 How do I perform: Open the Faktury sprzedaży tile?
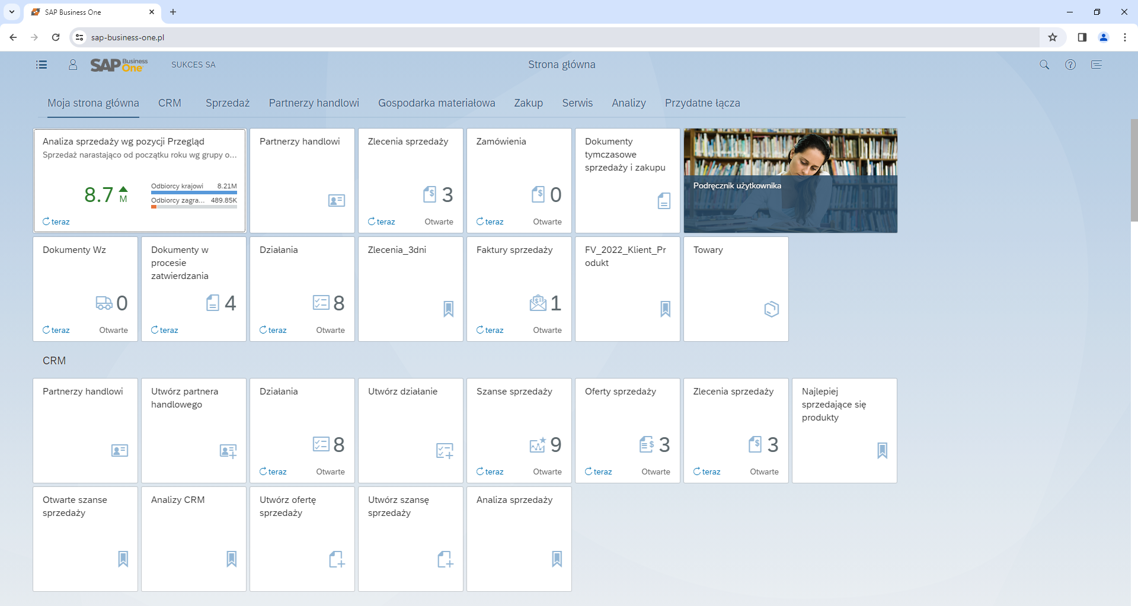[519, 288]
